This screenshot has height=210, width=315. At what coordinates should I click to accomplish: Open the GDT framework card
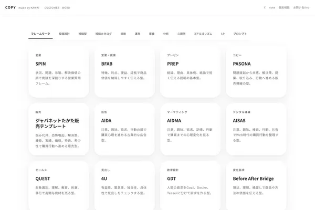click(x=190, y=185)
